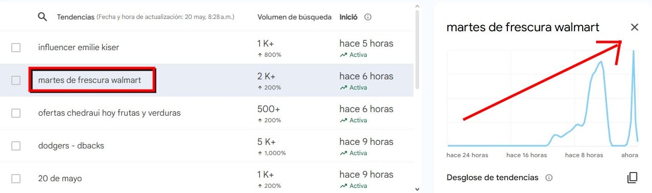Click the scrollbar down arrow of the trends list
This screenshot has width=652, height=193.
coord(417,188)
